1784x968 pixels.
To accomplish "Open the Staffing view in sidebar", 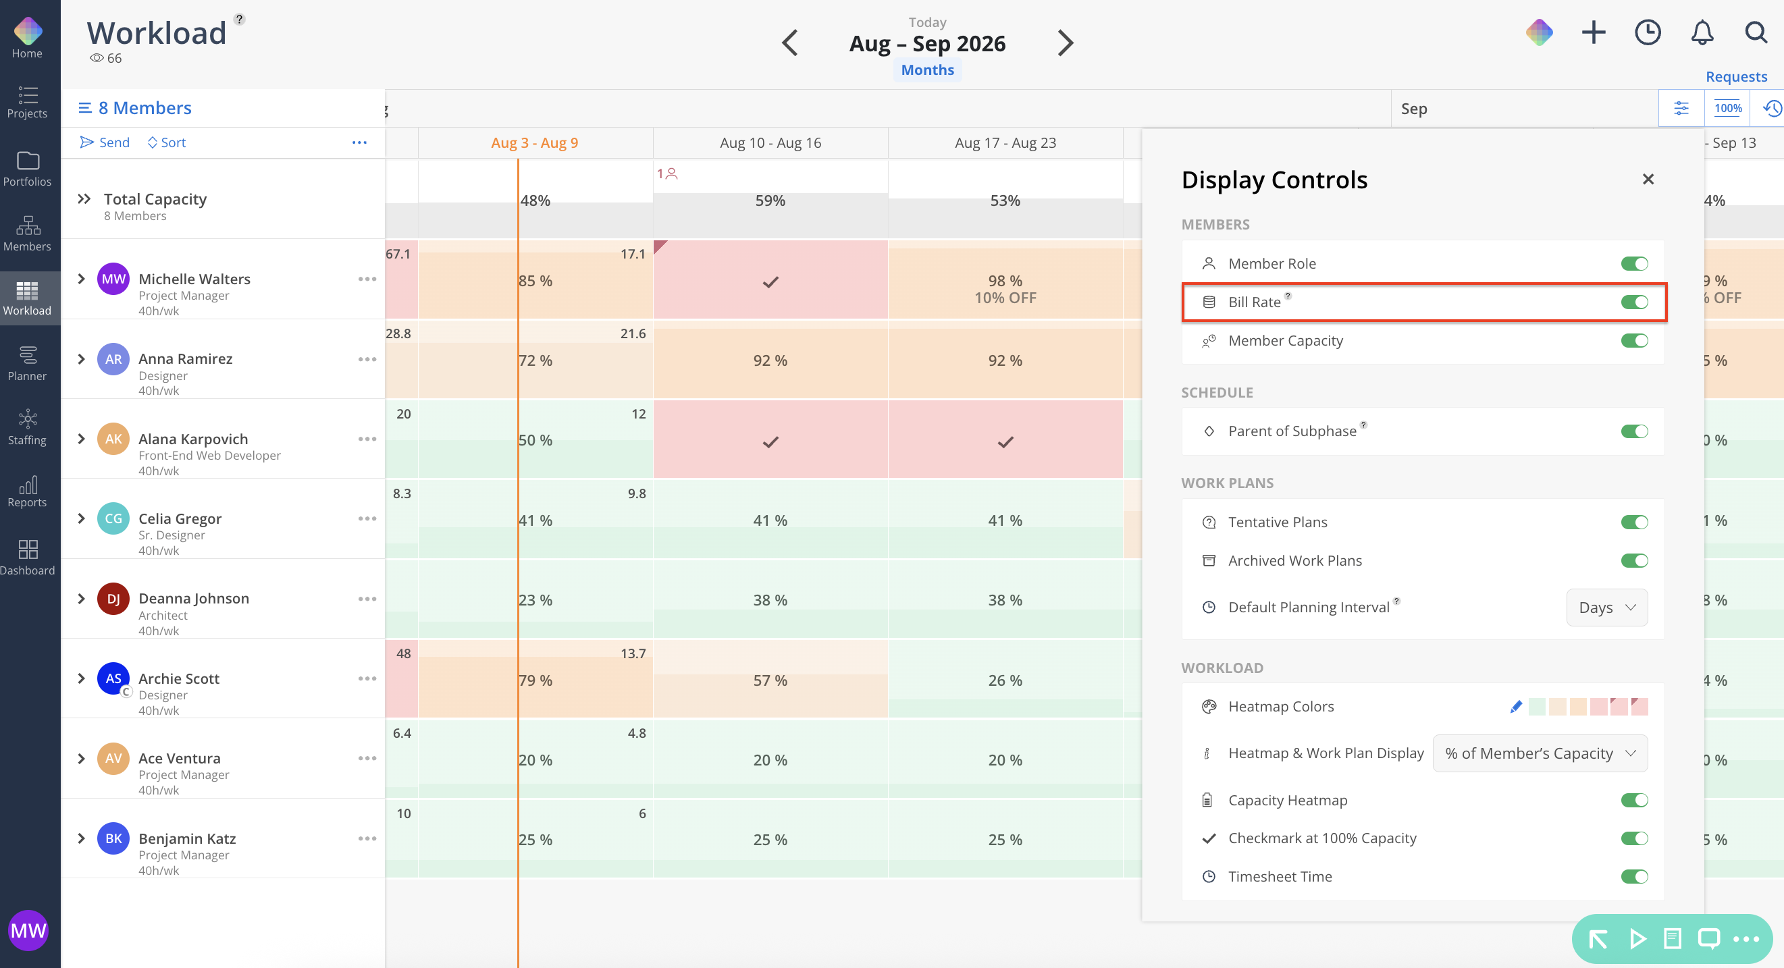I will click(27, 427).
